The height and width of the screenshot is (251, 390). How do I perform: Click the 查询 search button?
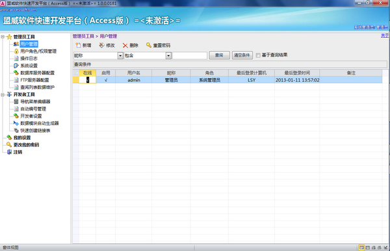(219, 55)
